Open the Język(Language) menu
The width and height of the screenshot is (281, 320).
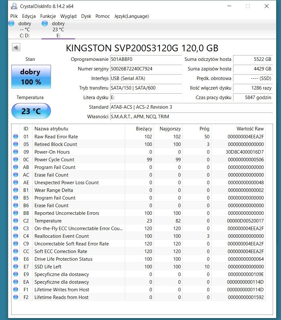131,16
